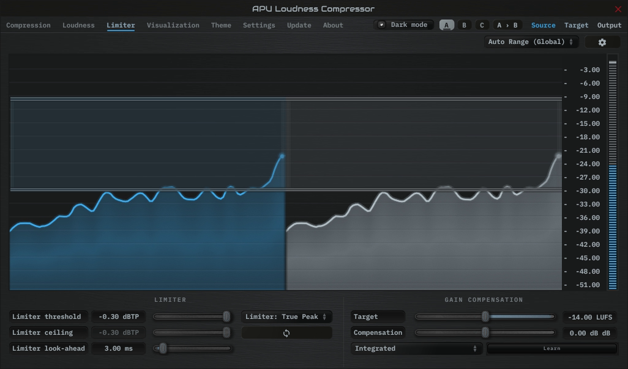Open the Limiter: True Peak dropdown

click(x=286, y=316)
